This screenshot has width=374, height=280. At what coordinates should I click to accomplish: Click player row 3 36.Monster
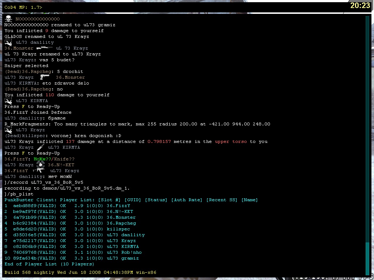pos(70,217)
